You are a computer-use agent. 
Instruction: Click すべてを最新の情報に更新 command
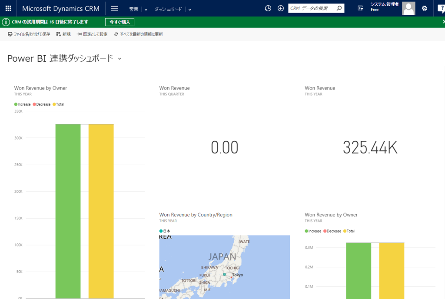[139, 34]
